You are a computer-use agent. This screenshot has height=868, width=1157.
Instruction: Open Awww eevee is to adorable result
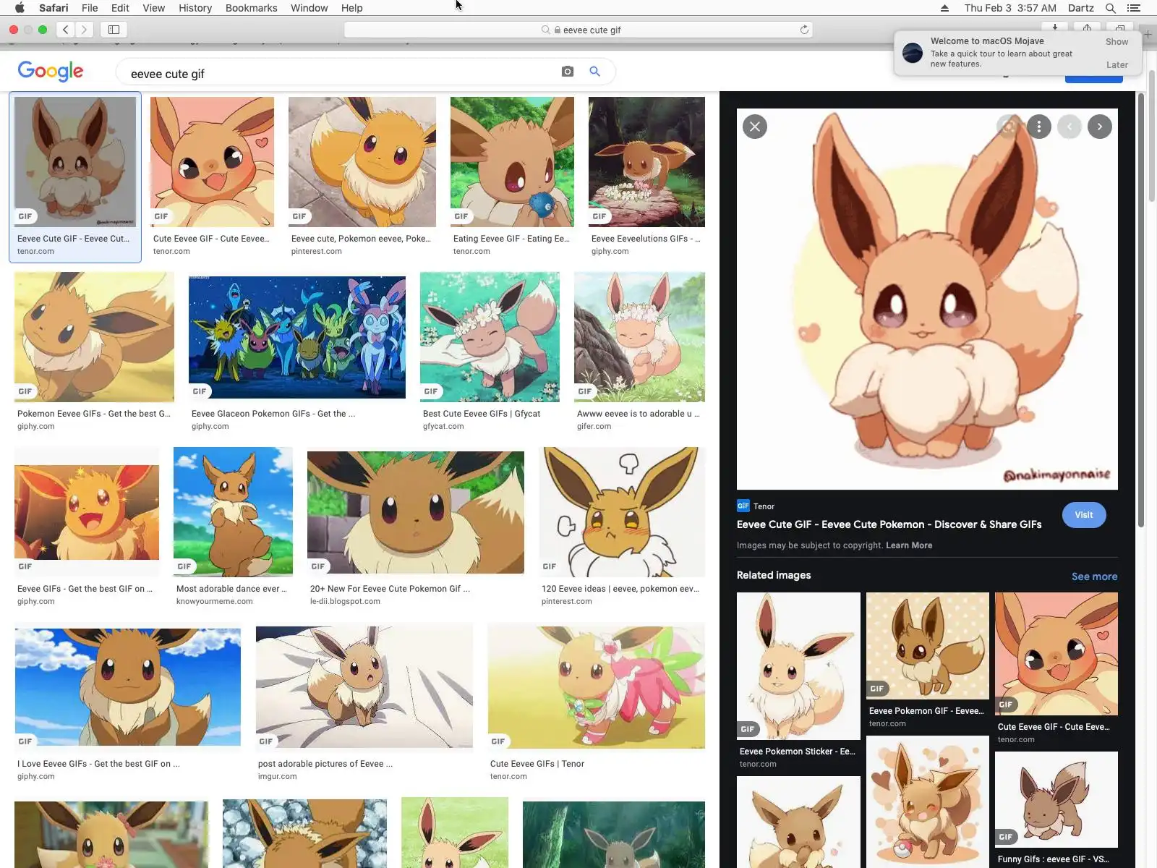click(x=639, y=337)
